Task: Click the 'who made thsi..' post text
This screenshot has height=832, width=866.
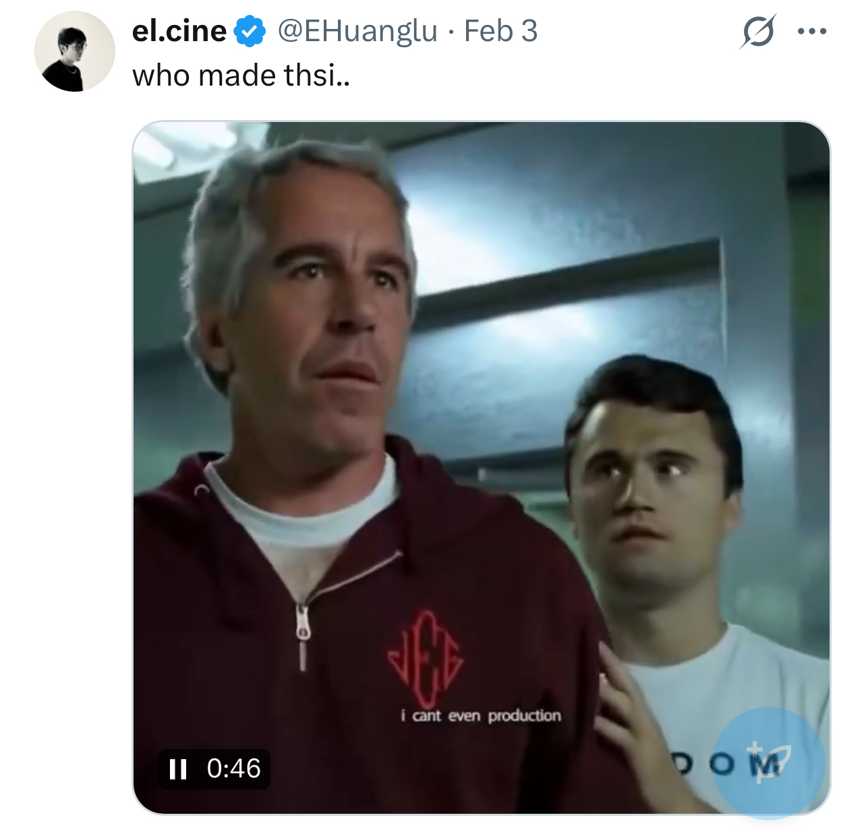Action: pyautogui.click(x=241, y=75)
